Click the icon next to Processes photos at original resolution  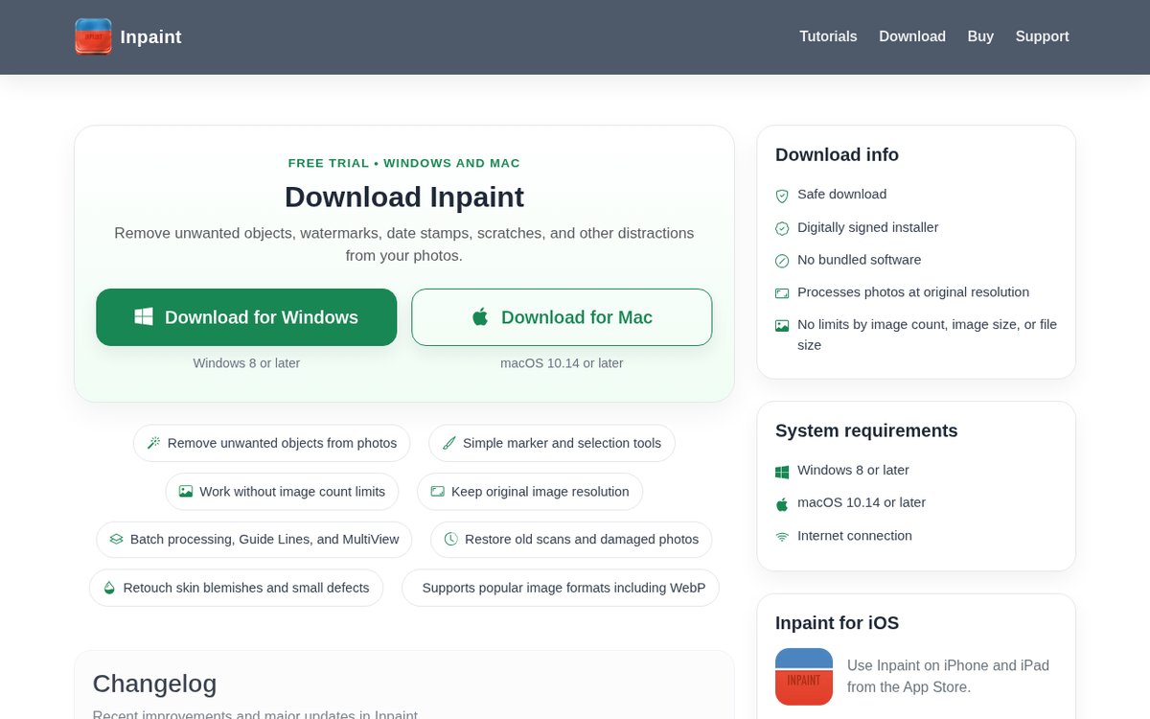click(x=782, y=293)
